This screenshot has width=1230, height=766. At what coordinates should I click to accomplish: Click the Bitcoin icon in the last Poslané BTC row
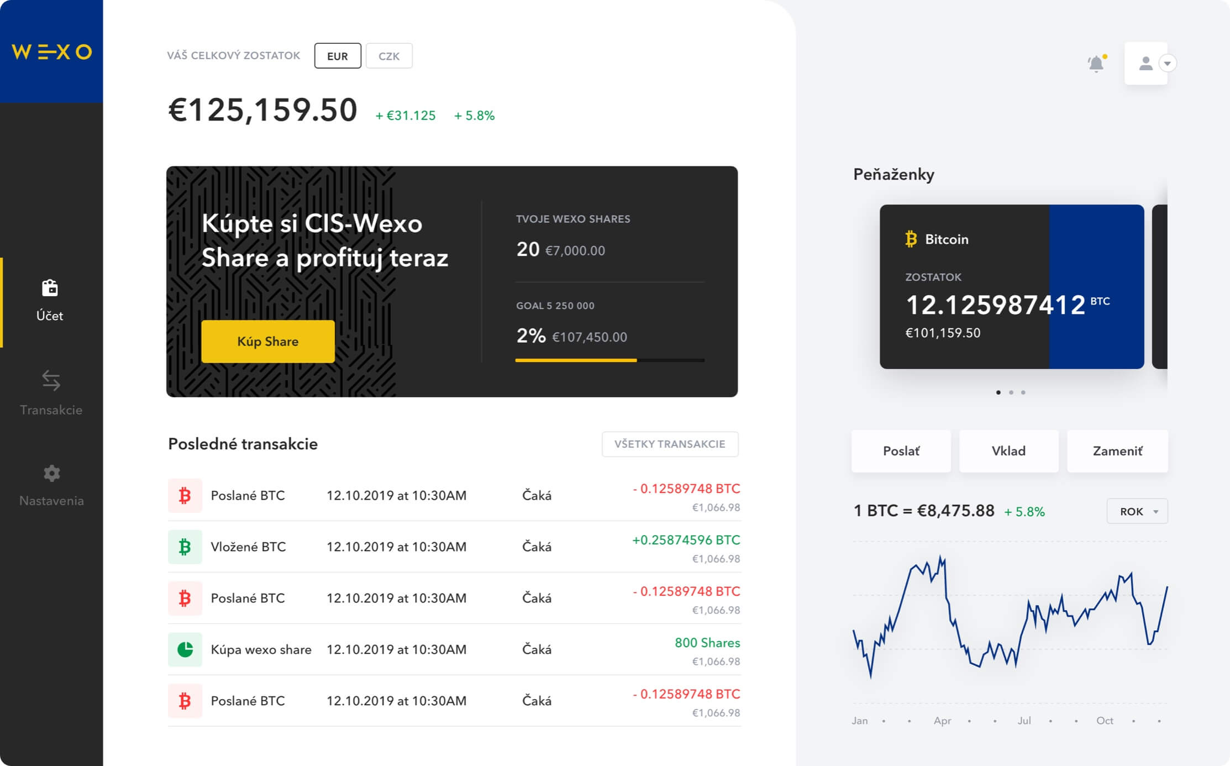coord(185,701)
